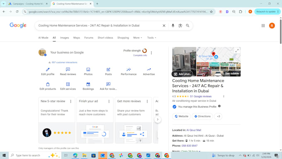Open the Website button
Viewport: 282px width, 159px height.
(x=181, y=116)
